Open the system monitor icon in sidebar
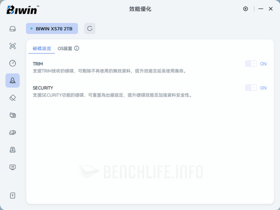 click(12, 167)
